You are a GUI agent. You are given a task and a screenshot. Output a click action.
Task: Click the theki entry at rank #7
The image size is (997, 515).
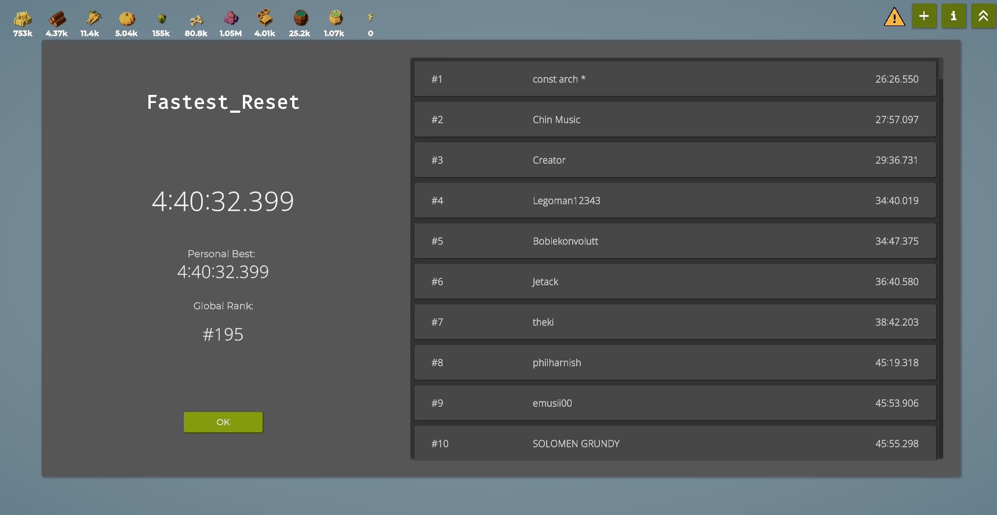pyautogui.click(x=675, y=322)
